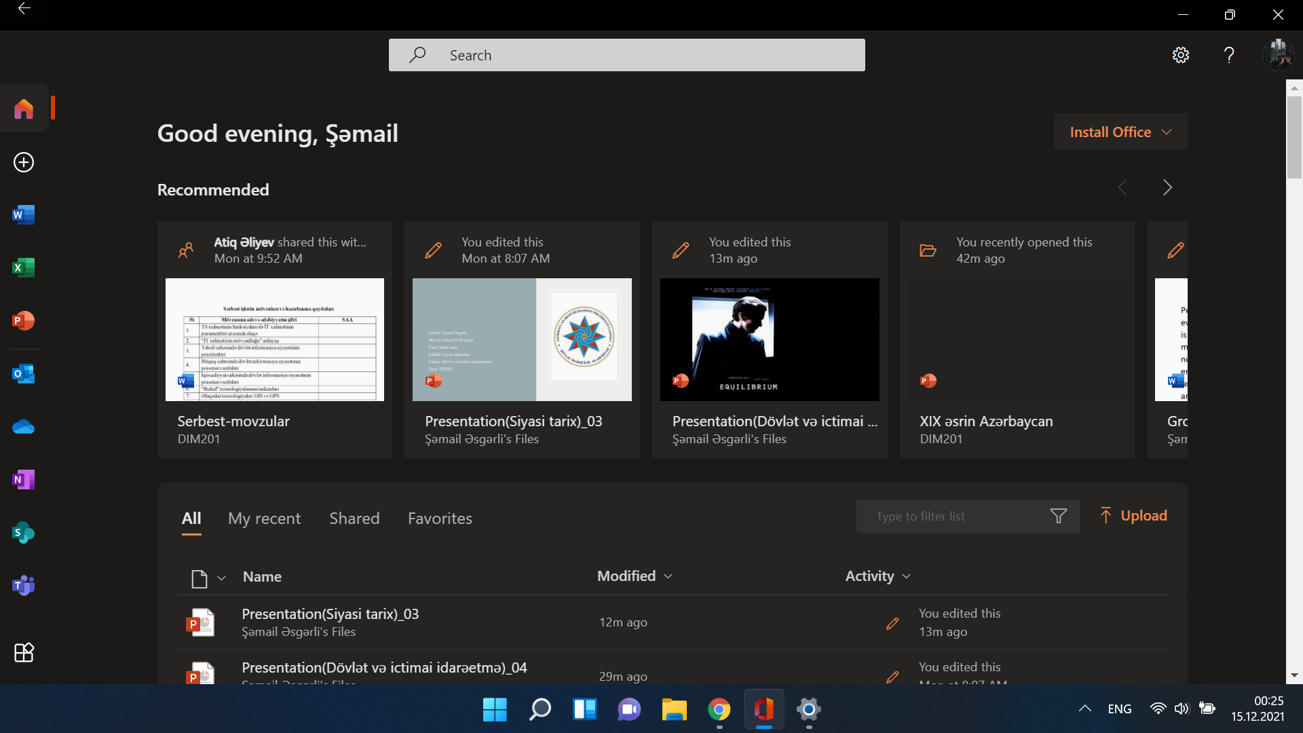Open Teams from the sidebar
Screen dimensions: 1303x733
click(x=24, y=585)
